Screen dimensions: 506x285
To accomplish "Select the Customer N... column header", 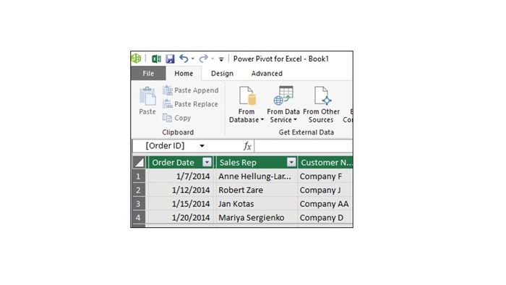I will (325, 162).
